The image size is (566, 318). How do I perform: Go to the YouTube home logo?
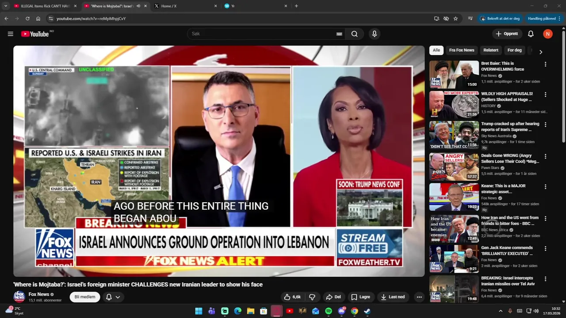[35, 34]
